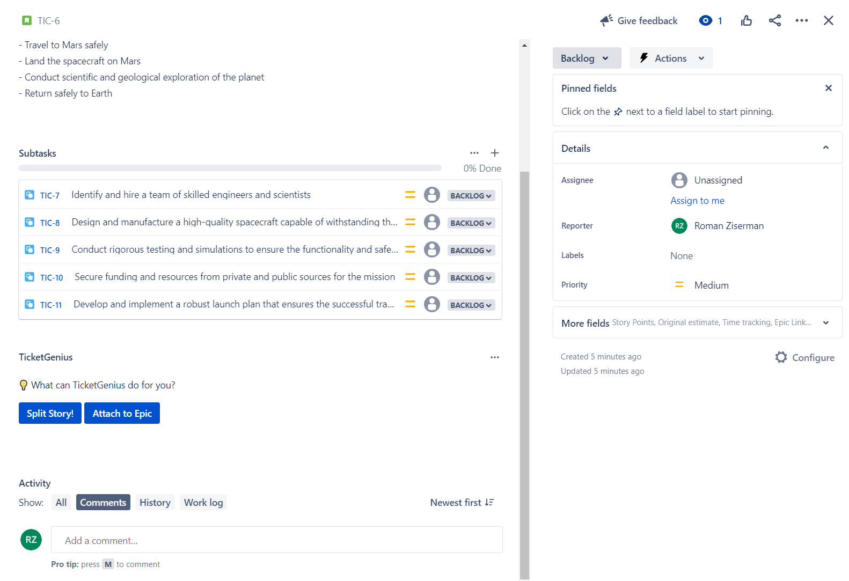
Task: Click priority icon on TIC-8 row
Action: point(410,222)
